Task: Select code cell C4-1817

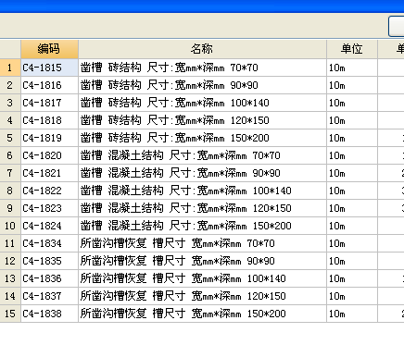Action: coord(49,103)
